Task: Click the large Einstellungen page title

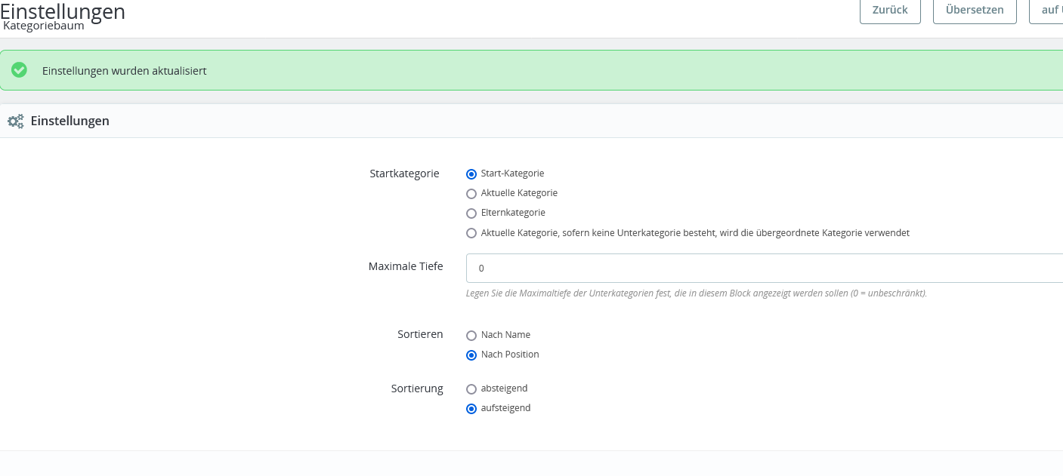Action: point(63,11)
